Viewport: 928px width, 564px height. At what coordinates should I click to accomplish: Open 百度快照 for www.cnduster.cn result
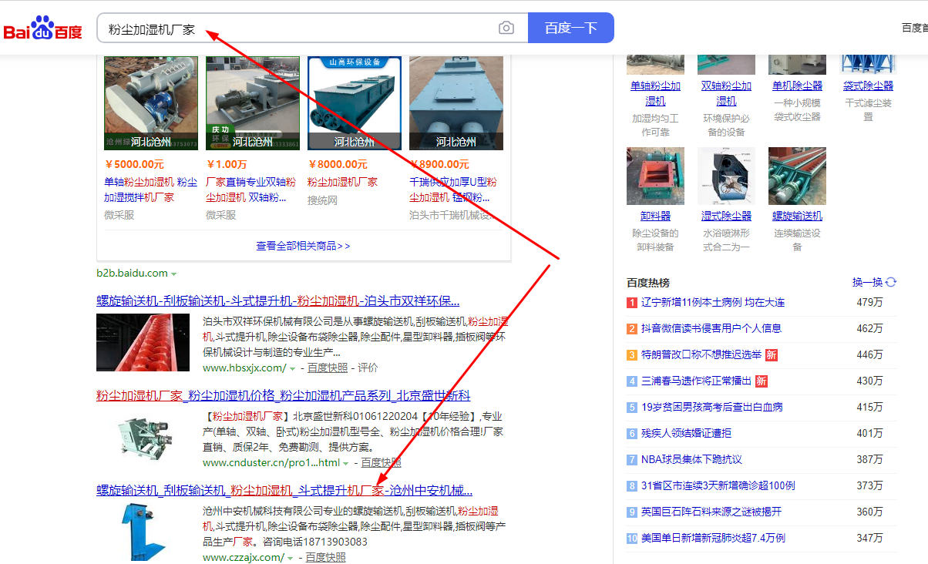click(x=381, y=463)
